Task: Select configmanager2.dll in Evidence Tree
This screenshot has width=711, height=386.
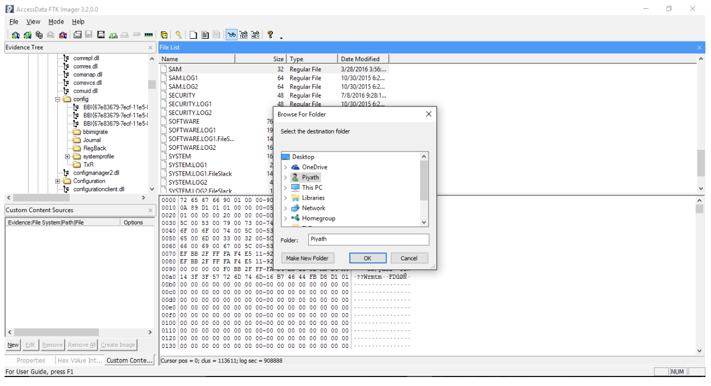Action: click(96, 173)
